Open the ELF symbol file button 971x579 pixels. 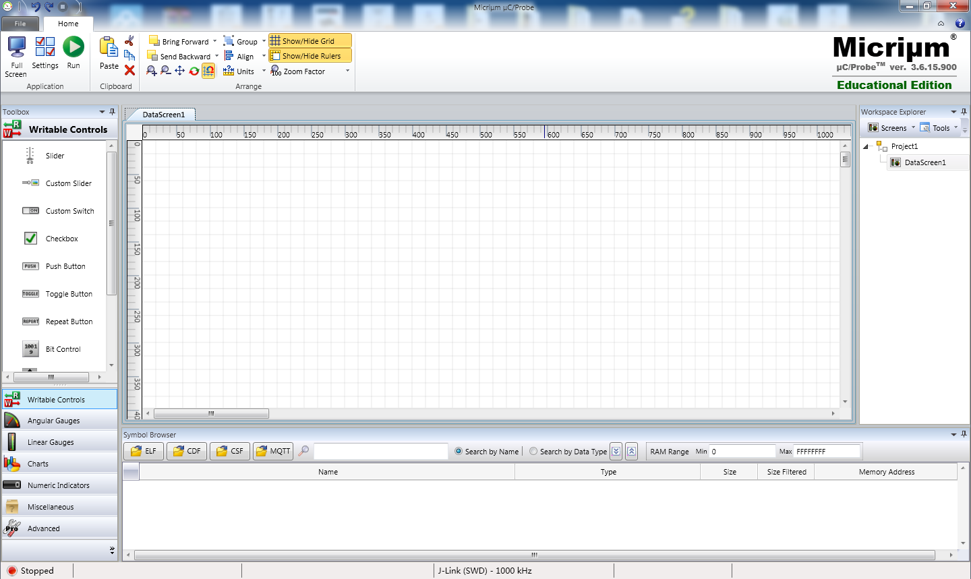point(144,451)
